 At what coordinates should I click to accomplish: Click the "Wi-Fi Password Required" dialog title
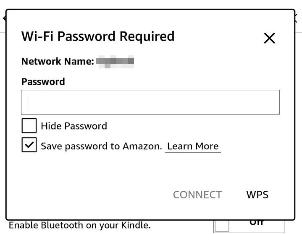98,36
